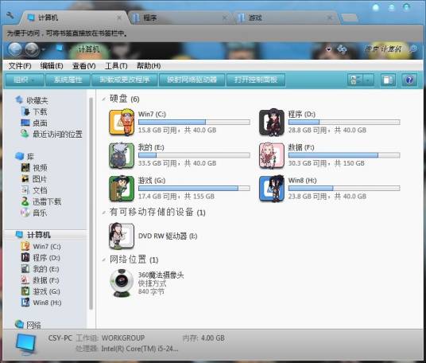
Task: Collapse the 硬盘 (6) group
Action: 104,99
